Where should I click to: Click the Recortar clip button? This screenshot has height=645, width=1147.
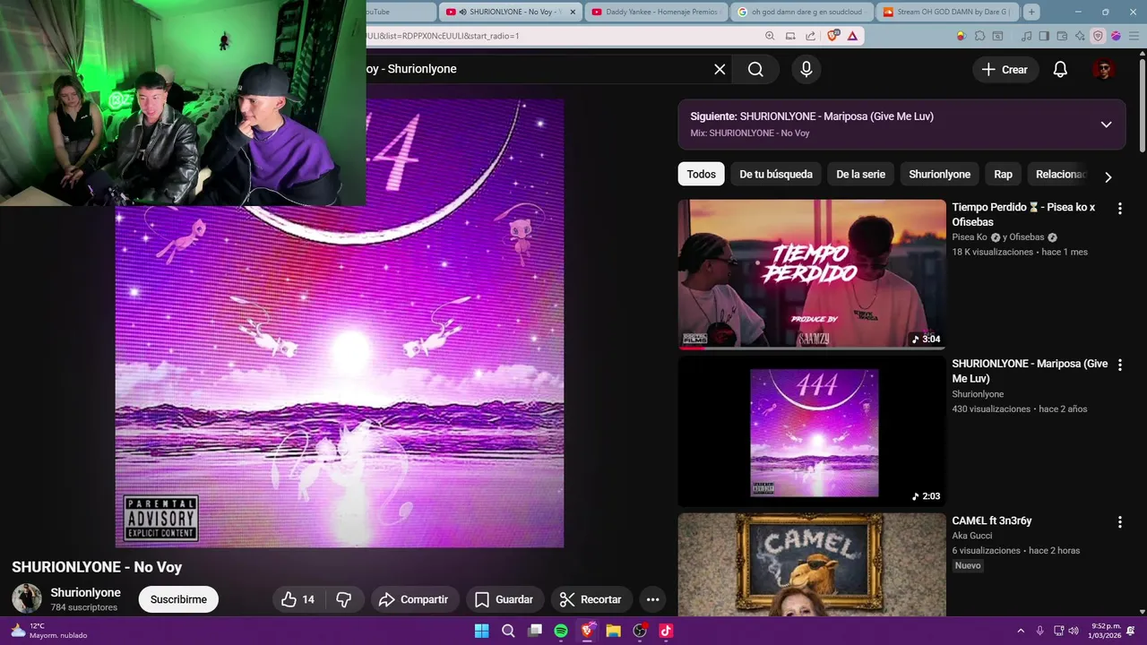[591, 599]
